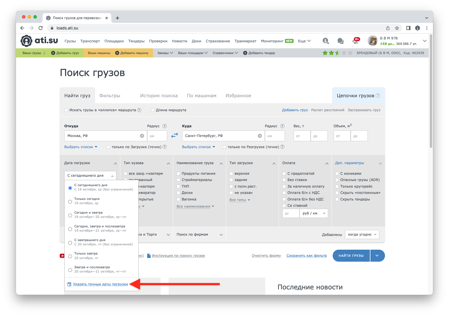The height and width of the screenshot is (316, 449).
Task: Click the company star rating
Action: [x=338, y=53]
